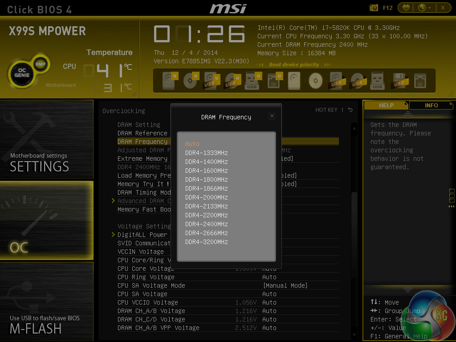The image size is (456, 342).
Task: Select the Memory Fast Boot row
Action: pos(228,209)
